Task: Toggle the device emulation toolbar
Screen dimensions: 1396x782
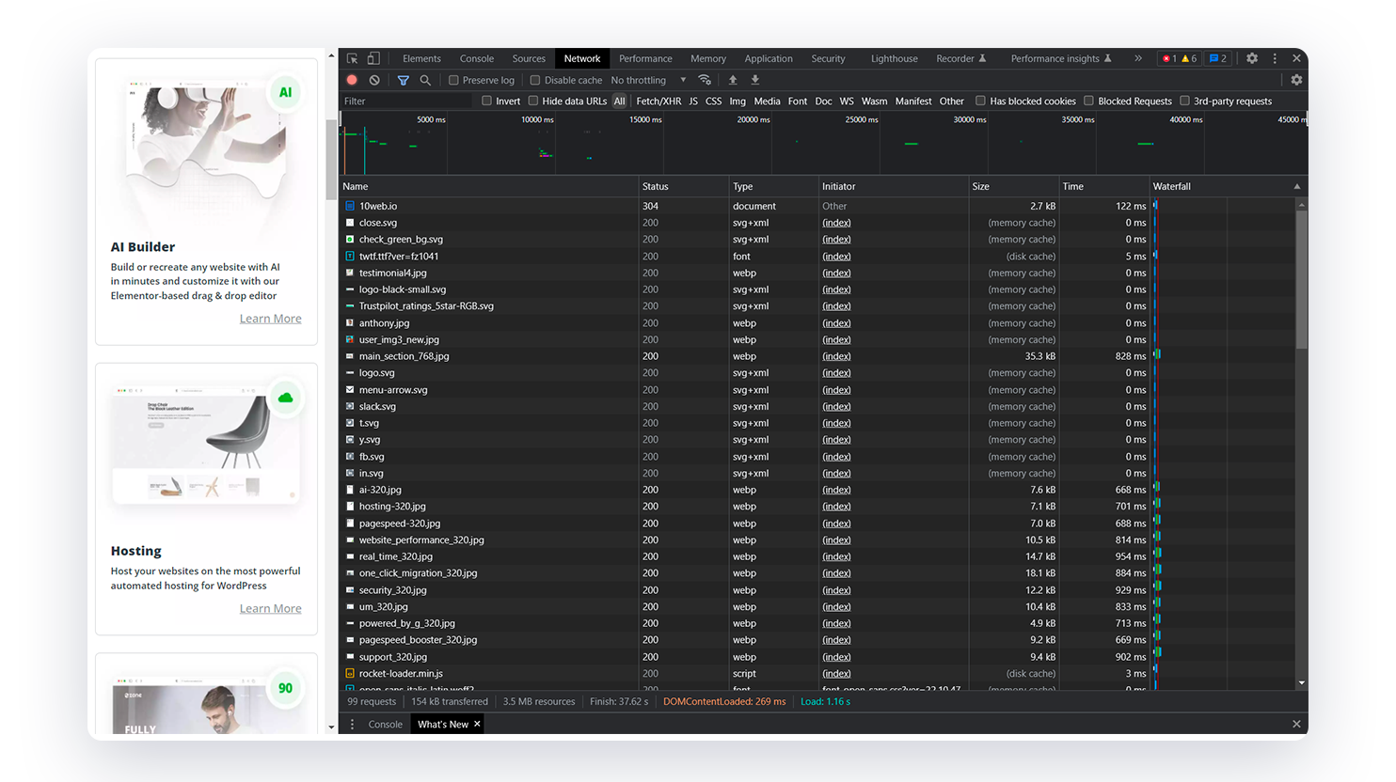Action: point(373,58)
